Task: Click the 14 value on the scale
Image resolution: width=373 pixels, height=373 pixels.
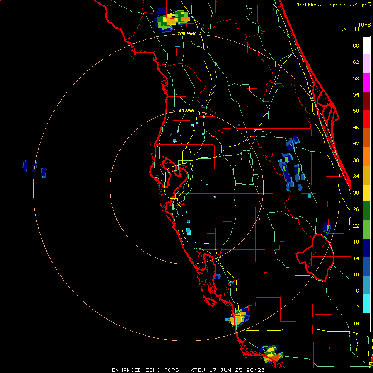Action: click(356, 258)
